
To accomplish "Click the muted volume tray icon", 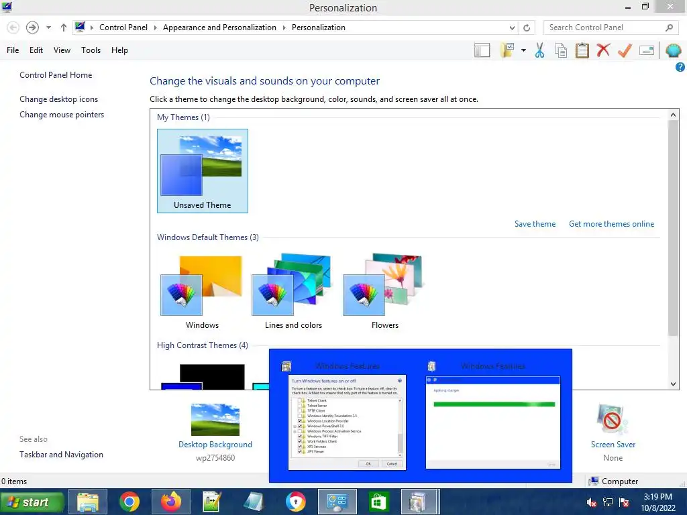I will point(591,502).
